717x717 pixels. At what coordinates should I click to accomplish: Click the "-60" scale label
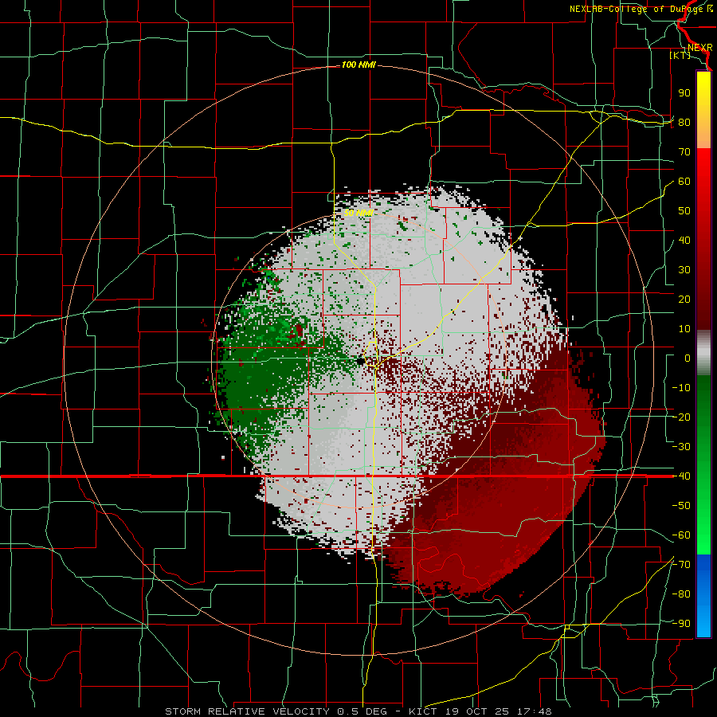(681, 535)
